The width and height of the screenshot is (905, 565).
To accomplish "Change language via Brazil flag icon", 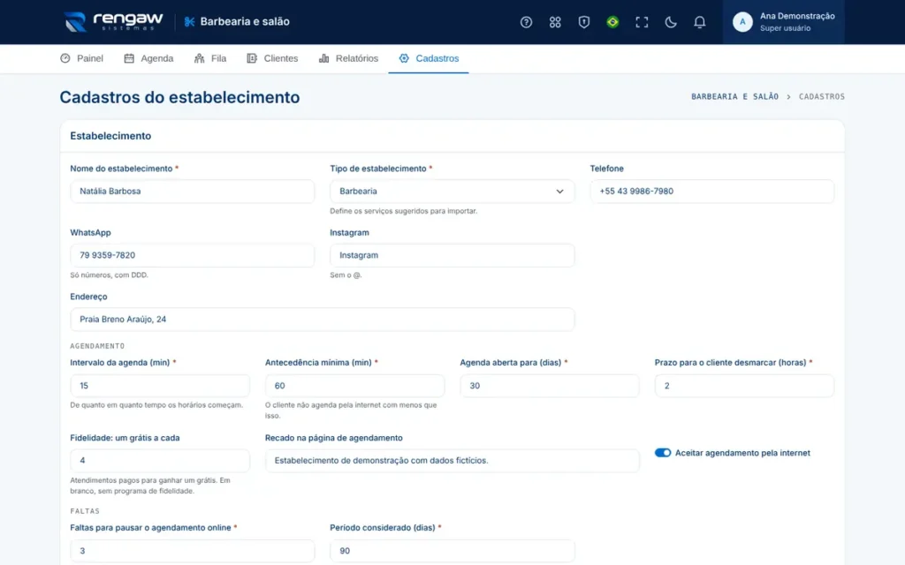I will (612, 22).
